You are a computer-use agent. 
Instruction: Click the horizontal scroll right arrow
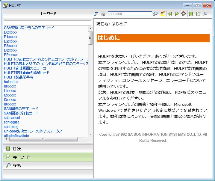(85, 139)
